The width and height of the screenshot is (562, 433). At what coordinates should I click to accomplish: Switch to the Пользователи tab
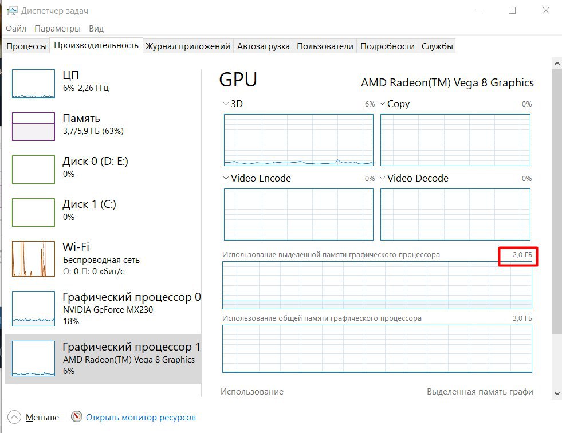[x=325, y=46]
